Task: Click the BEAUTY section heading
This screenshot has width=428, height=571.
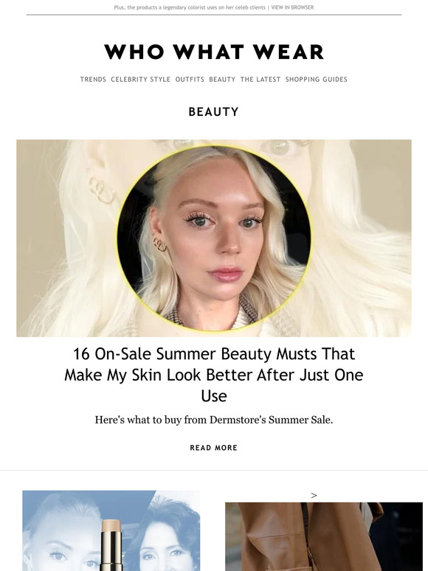Action: pyautogui.click(x=214, y=112)
